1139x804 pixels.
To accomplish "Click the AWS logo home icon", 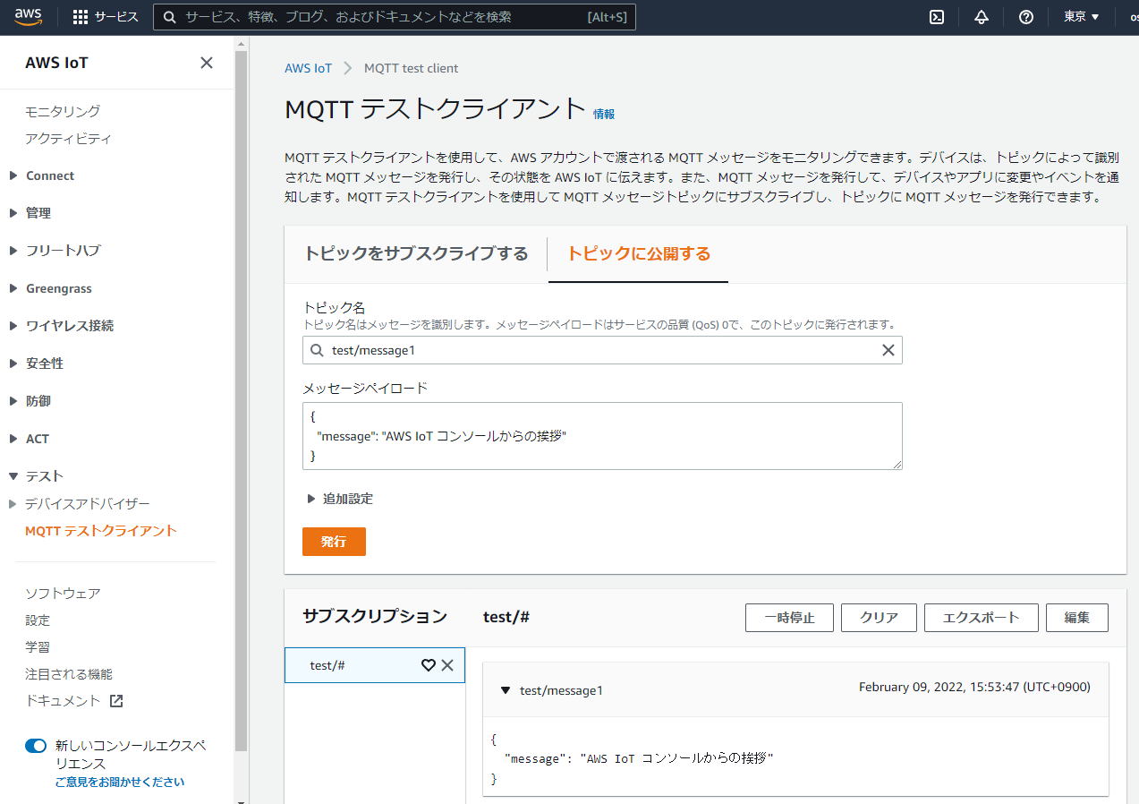I will point(29,17).
